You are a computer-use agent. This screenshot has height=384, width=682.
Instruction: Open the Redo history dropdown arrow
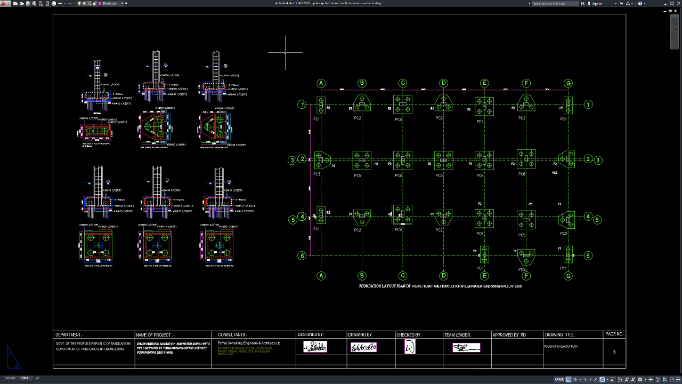[x=75, y=3]
